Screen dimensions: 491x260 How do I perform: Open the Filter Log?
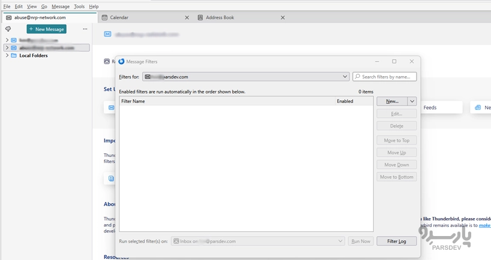click(x=396, y=241)
